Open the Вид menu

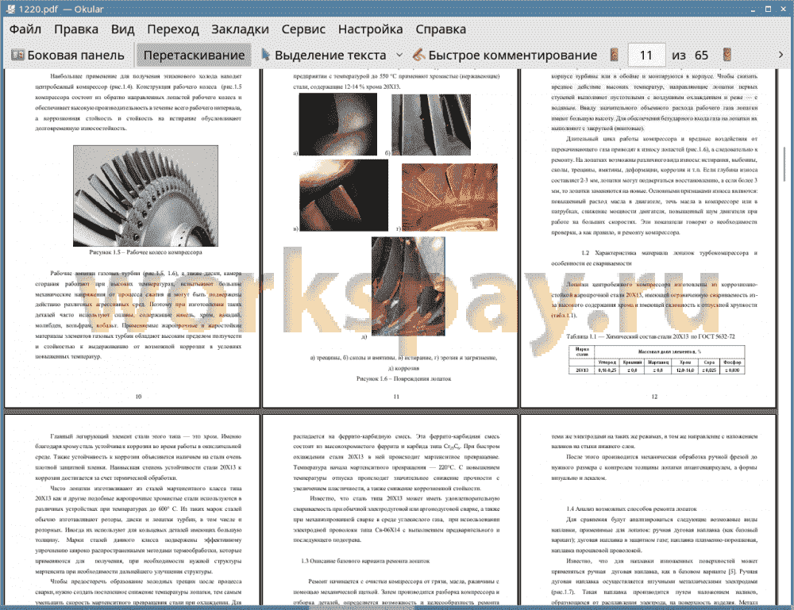coord(122,29)
